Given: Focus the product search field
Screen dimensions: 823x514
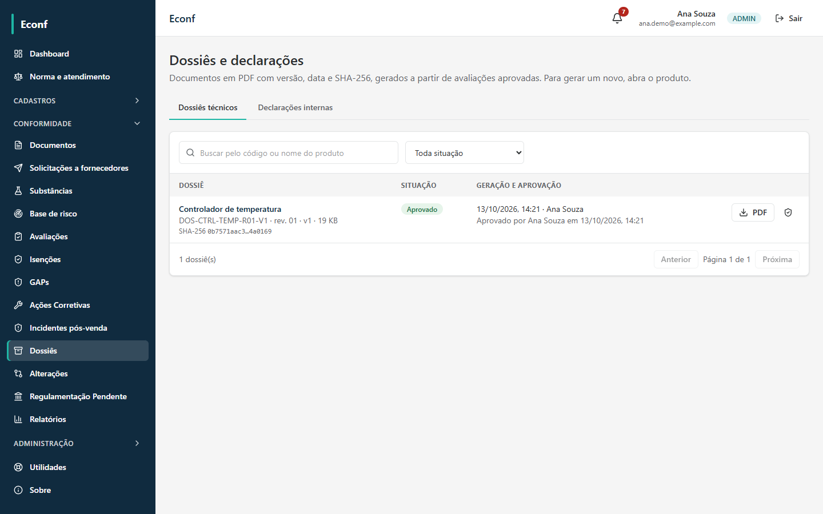Looking at the screenshot, I should pos(289,152).
